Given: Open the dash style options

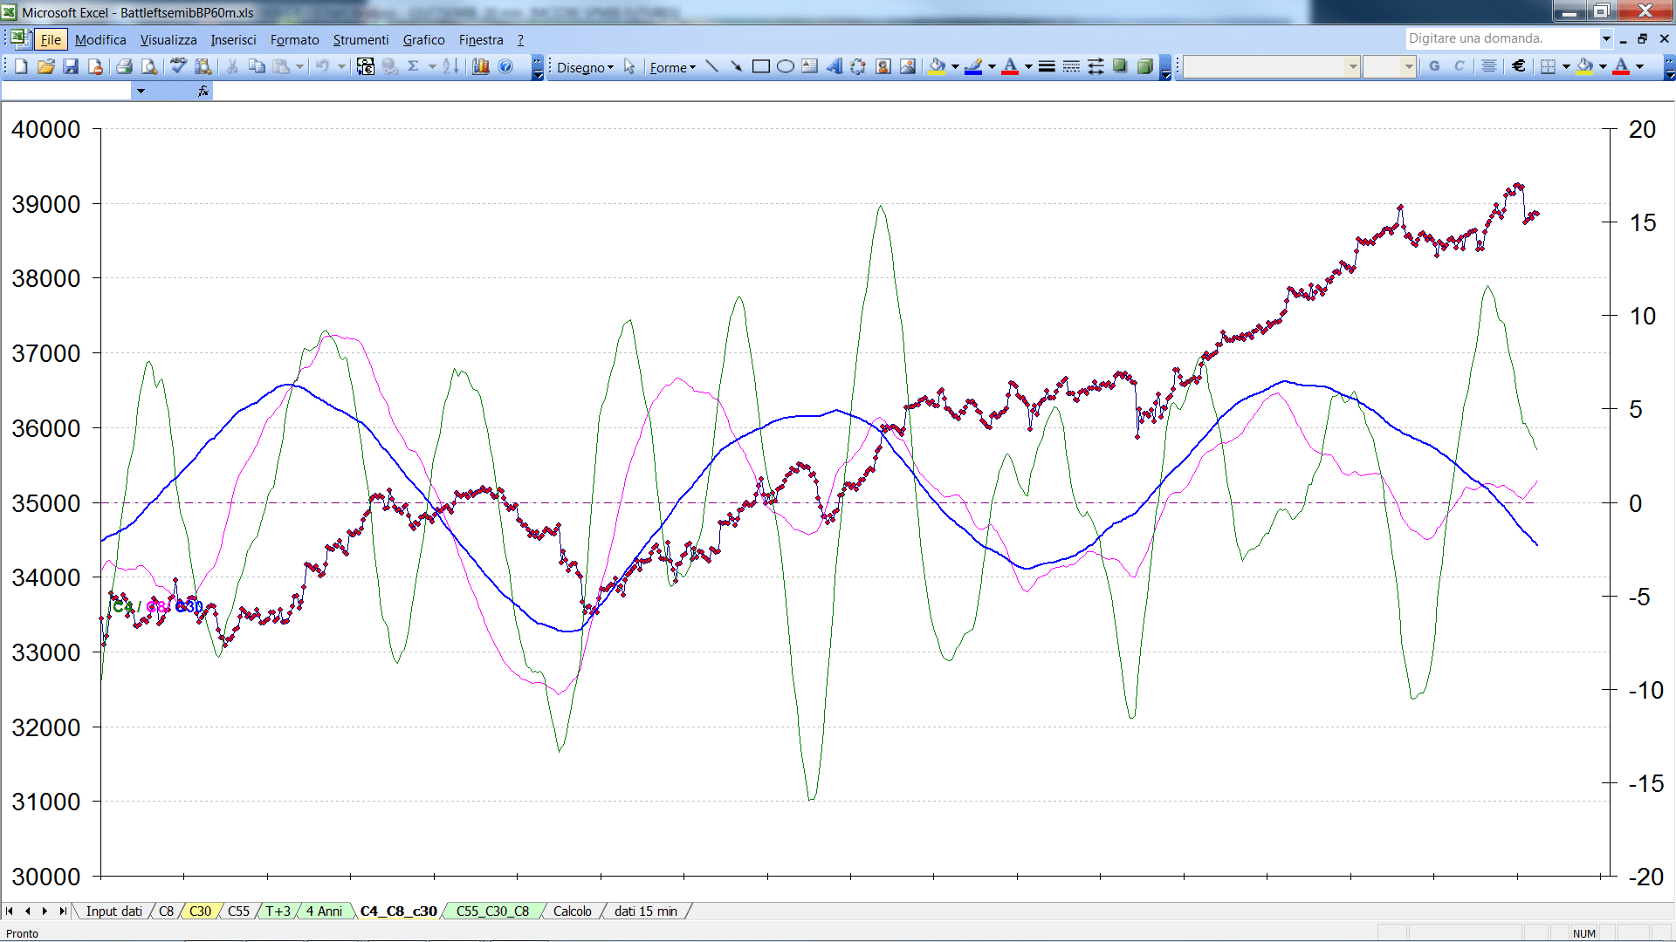Looking at the screenshot, I should tap(1071, 66).
